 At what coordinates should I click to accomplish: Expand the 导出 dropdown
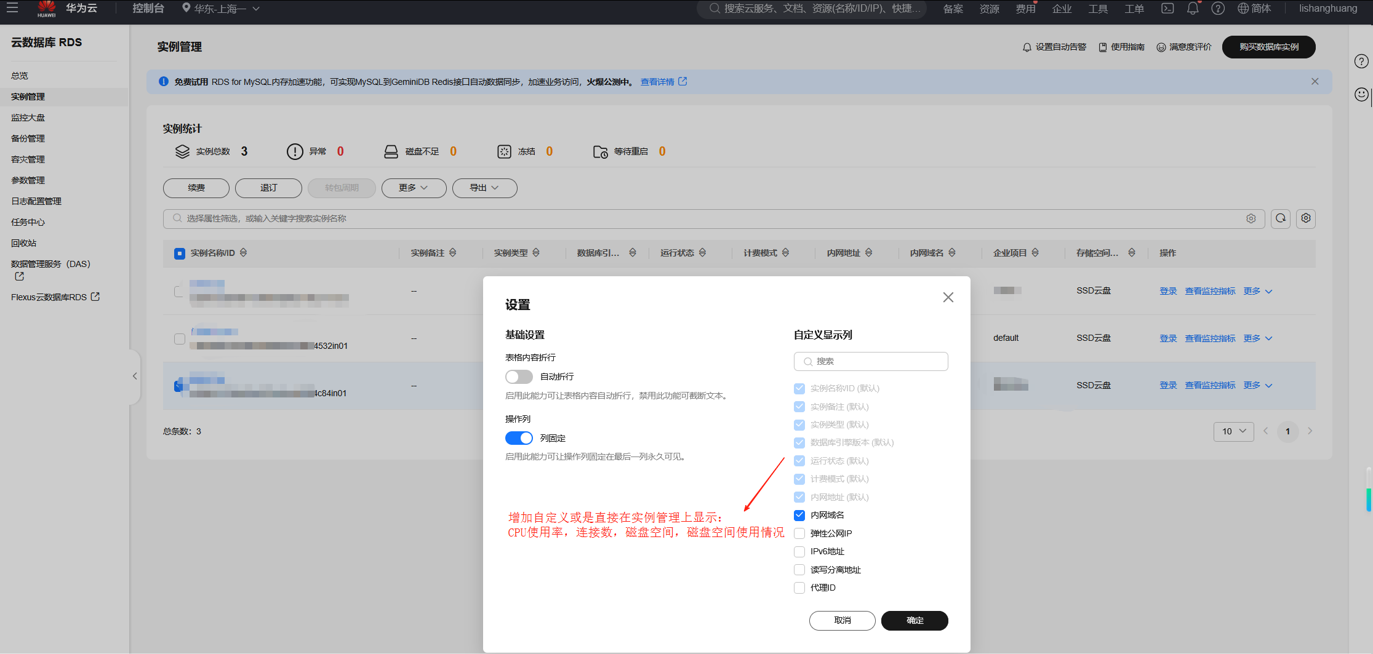click(484, 188)
